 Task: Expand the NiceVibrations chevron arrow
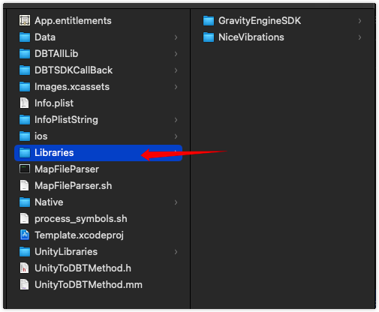tap(359, 37)
